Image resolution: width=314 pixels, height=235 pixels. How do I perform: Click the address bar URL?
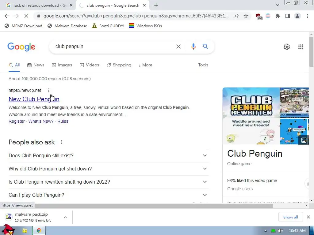[x=136, y=16]
